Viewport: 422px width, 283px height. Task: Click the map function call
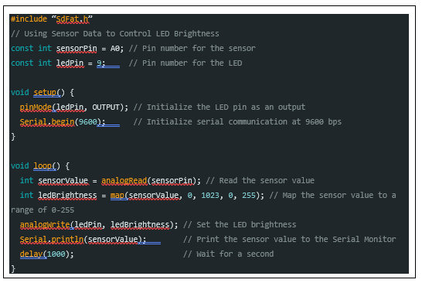tap(117, 195)
